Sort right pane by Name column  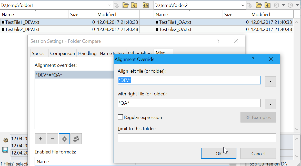tap(188, 14)
